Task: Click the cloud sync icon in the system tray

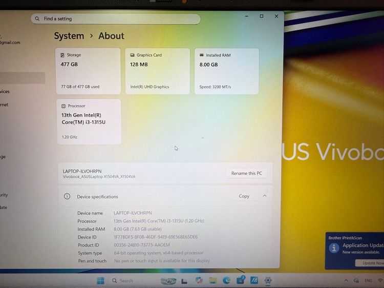Action: pos(356,280)
